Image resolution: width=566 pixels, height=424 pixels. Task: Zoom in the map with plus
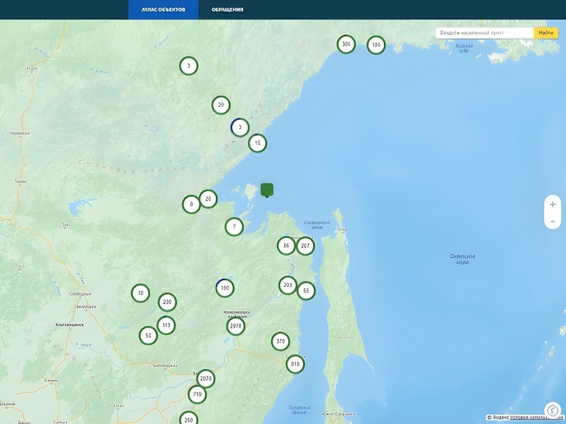(552, 205)
